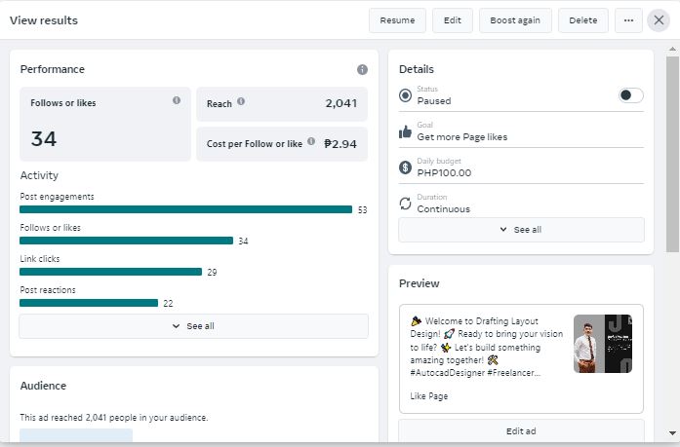Click the Edit button in header
This screenshot has width=680, height=447.
pos(453,20)
